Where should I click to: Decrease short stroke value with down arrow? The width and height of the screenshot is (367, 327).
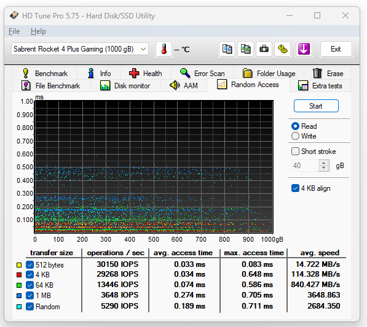tap(324, 168)
